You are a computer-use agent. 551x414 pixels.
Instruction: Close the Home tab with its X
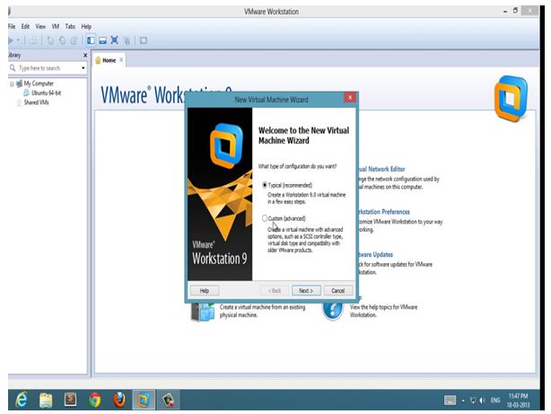(121, 60)
